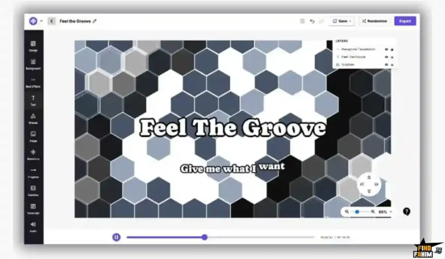
Task: Go back using the back arrow
Action: (x=52, y=21)
